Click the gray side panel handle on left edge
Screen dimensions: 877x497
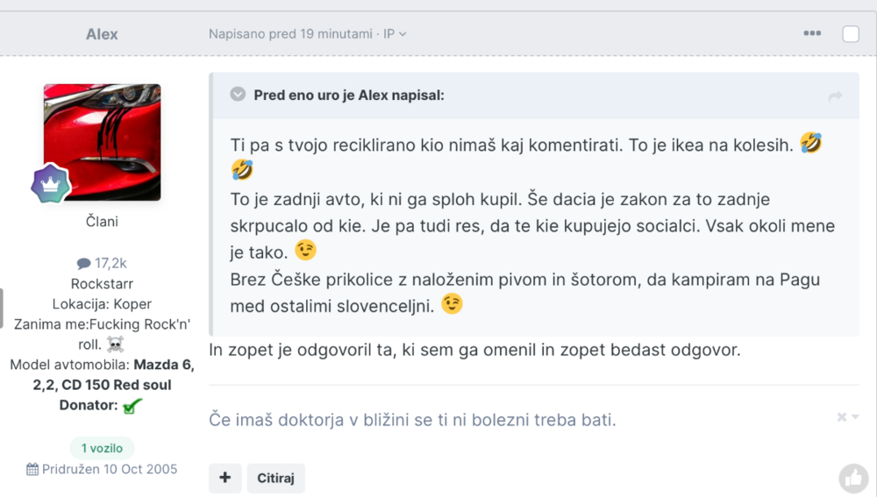tap(2, 308)
